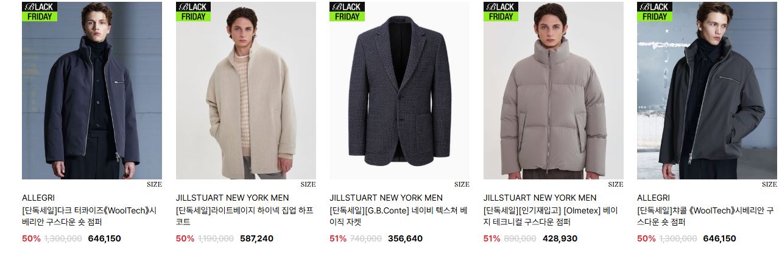This screenshot has height=270, width=782.
Task: Open the charcoal Siberian goose down jumper image
Action: tap(707, 91)
